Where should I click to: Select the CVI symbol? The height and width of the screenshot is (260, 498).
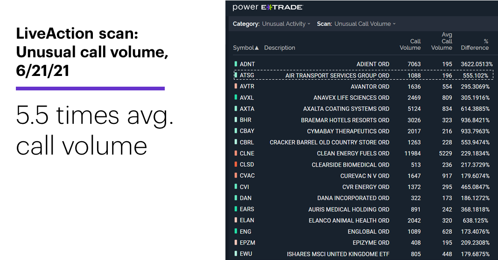[x=244, y=187]
